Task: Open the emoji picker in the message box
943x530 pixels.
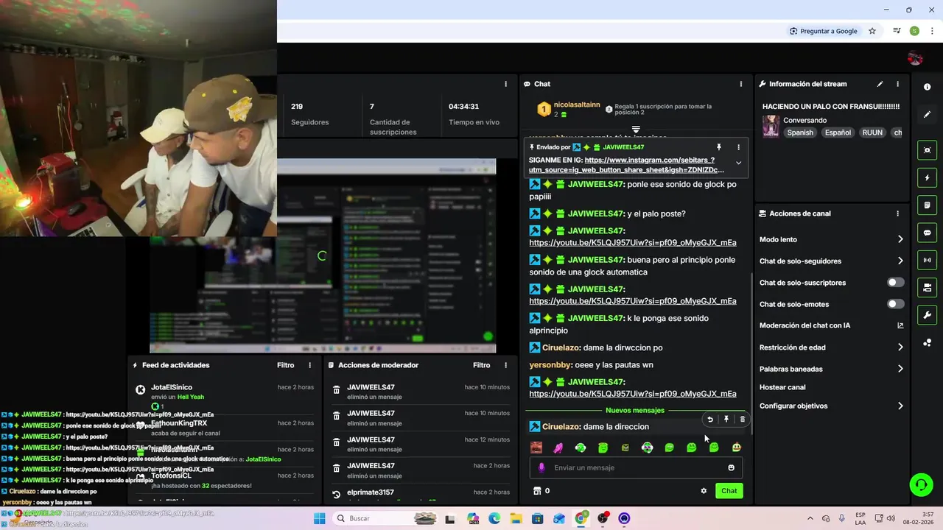Action: tap(731, 467)
